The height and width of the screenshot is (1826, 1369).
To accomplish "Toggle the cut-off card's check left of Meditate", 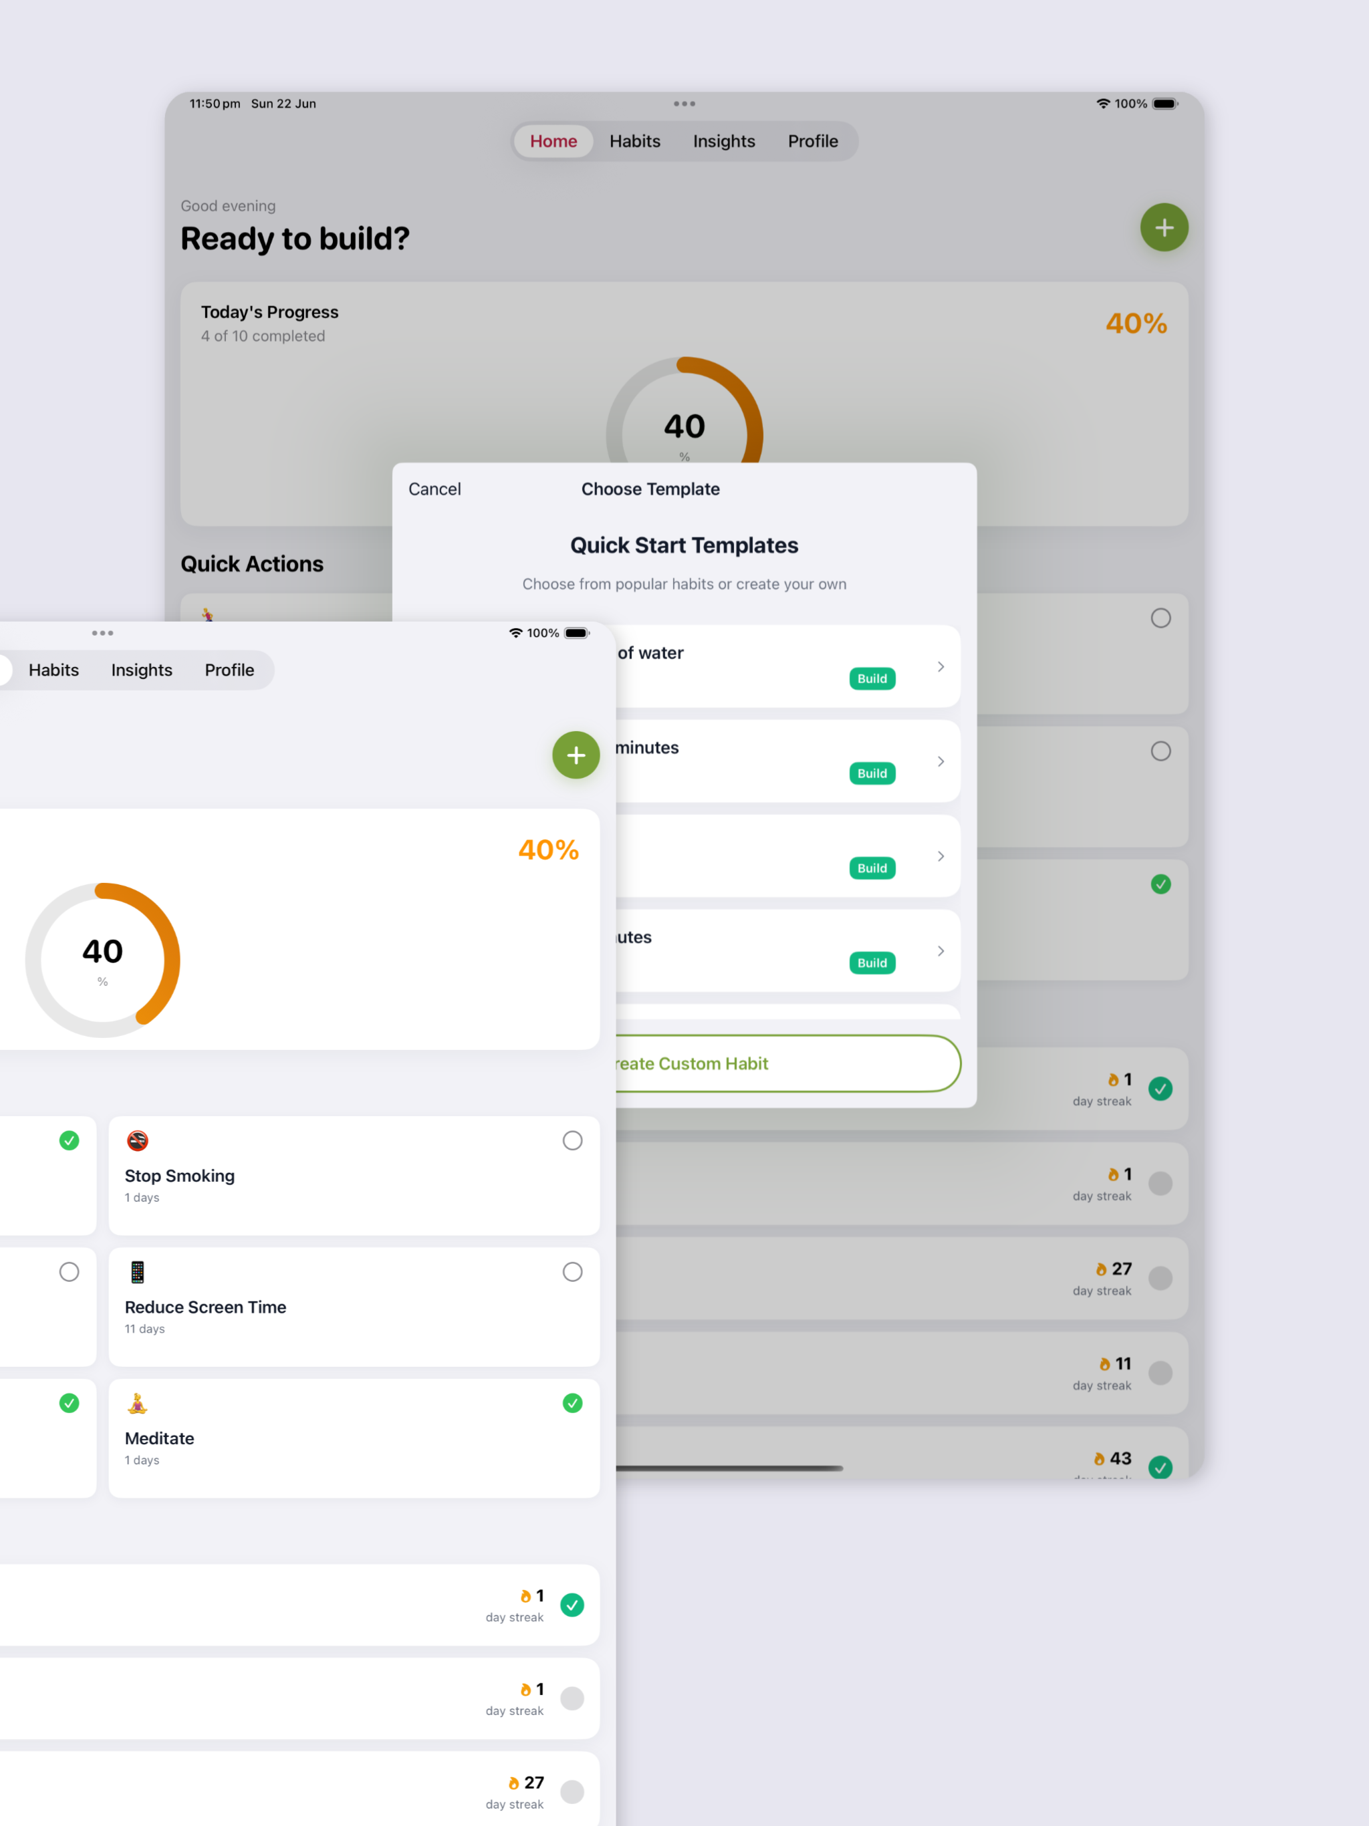I will point(70,1402).
